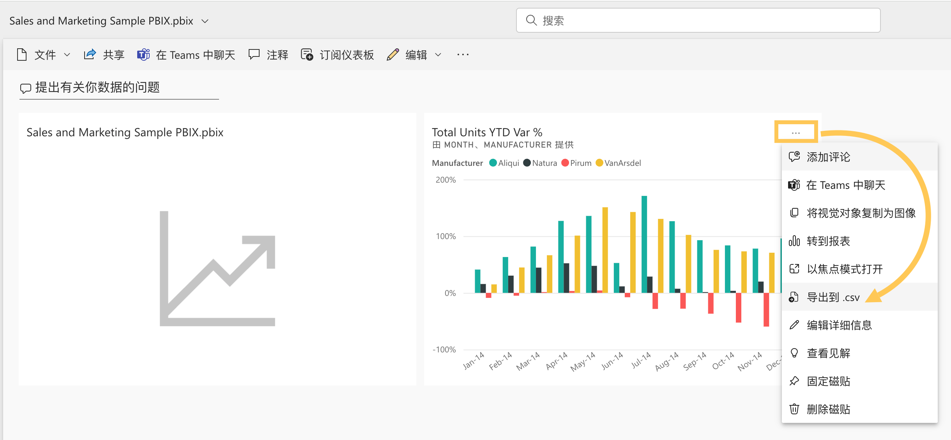951x440 pixels.
Task: Click the VanArsdel legend text
Action: (622, 163)
